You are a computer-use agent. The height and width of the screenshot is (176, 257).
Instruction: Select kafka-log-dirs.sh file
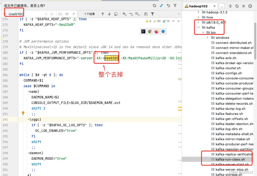(229, 129)
